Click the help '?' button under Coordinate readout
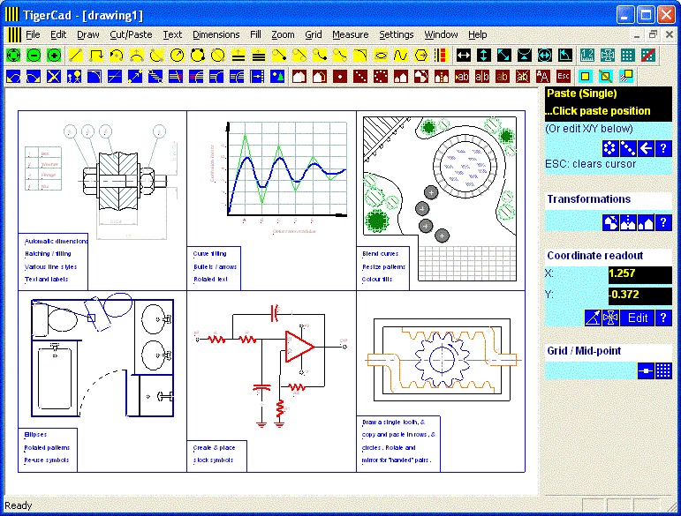The height and width of the screenshot is (516, 681). (x=663, y=318)
